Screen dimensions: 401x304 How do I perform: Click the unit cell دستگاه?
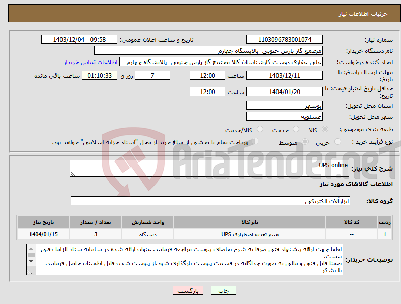[x=148, y=234]
